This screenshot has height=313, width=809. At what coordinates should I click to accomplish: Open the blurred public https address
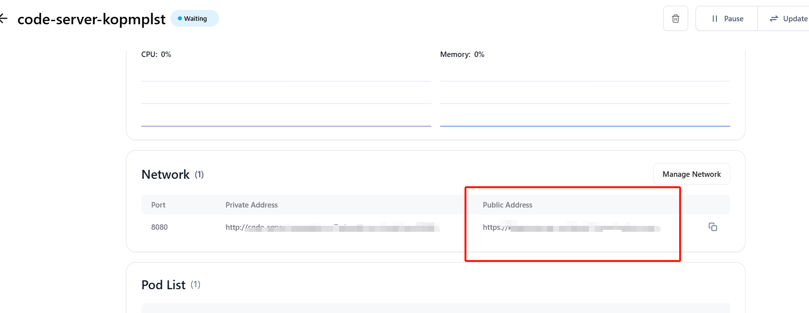pyautogui.click(x=572, y=227)
